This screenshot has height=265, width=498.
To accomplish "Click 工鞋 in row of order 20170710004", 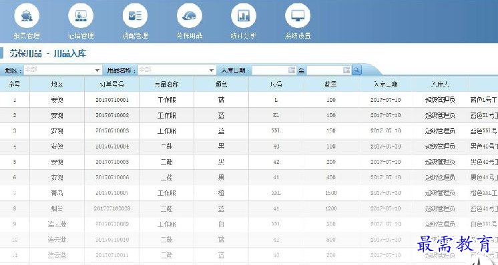I will click(166, 146).
